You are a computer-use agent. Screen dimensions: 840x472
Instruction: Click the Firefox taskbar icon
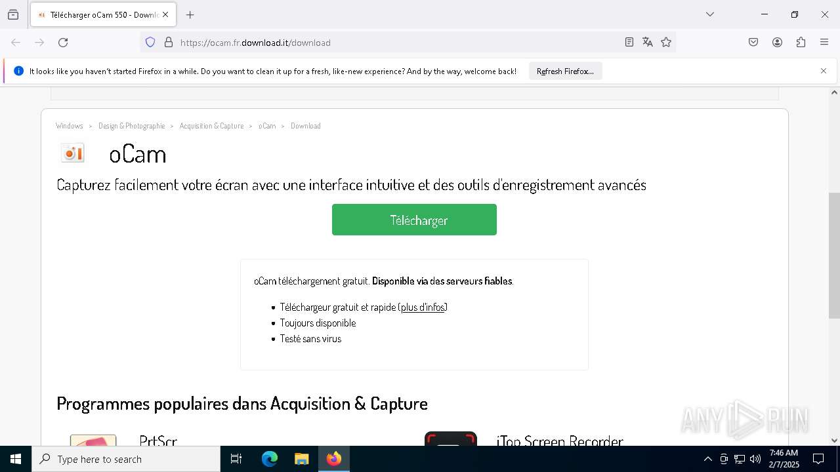pos(334,459)
